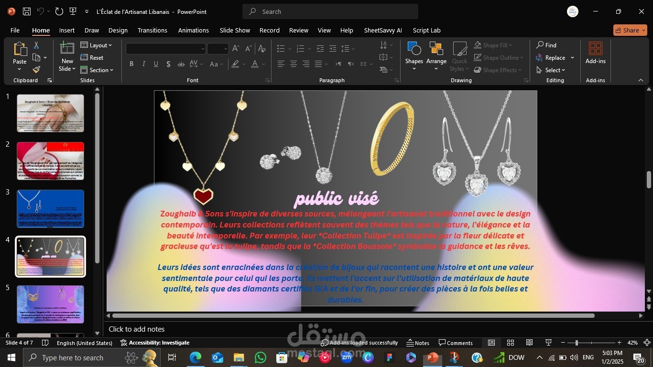Increase the list indent level
The image size is (653, 367).
(333, 49)
